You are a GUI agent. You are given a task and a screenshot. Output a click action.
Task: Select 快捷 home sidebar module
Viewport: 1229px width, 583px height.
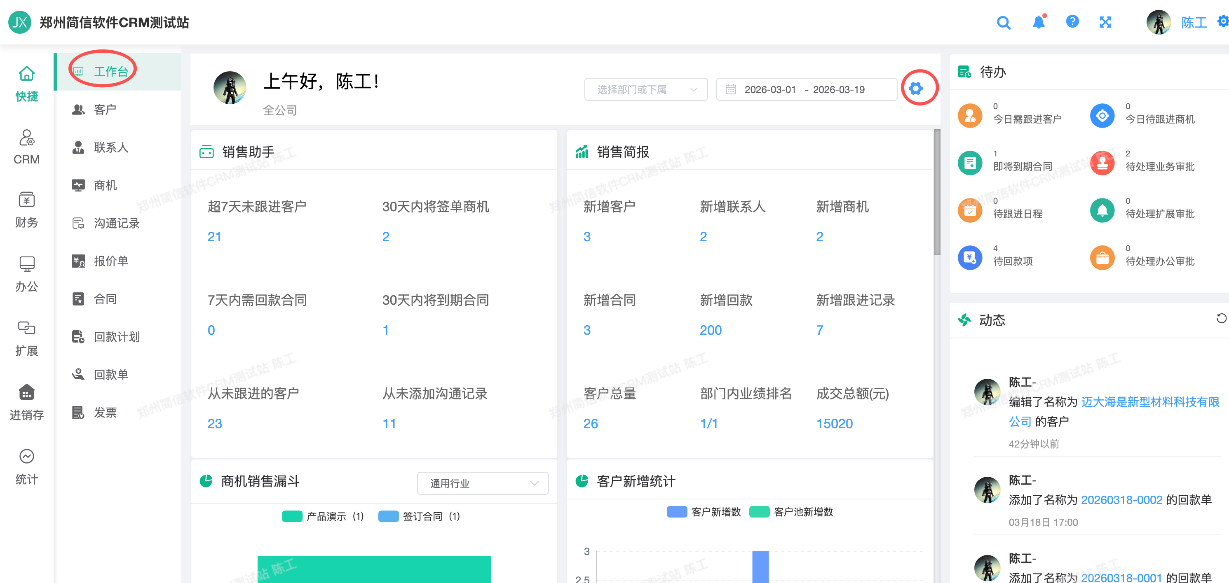[x=27, y=84]
